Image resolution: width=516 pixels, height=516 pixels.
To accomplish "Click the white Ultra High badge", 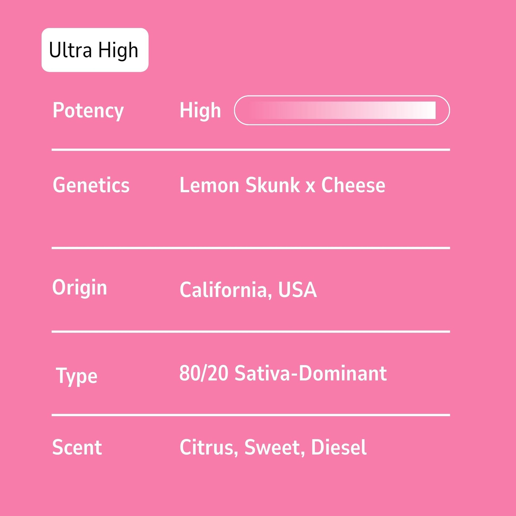I will (x=95, y=50).
